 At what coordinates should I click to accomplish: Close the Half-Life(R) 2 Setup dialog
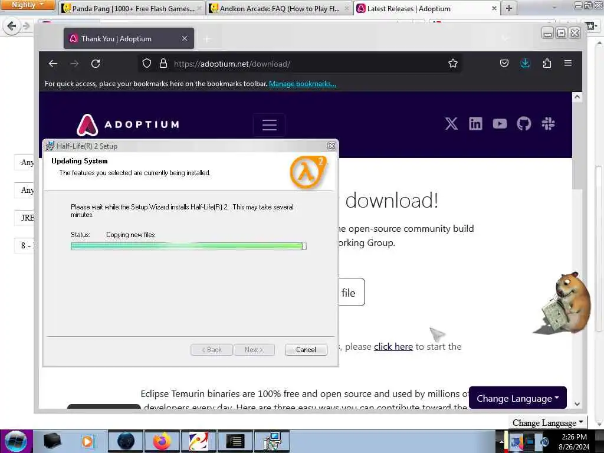click(x=331, y=146)
